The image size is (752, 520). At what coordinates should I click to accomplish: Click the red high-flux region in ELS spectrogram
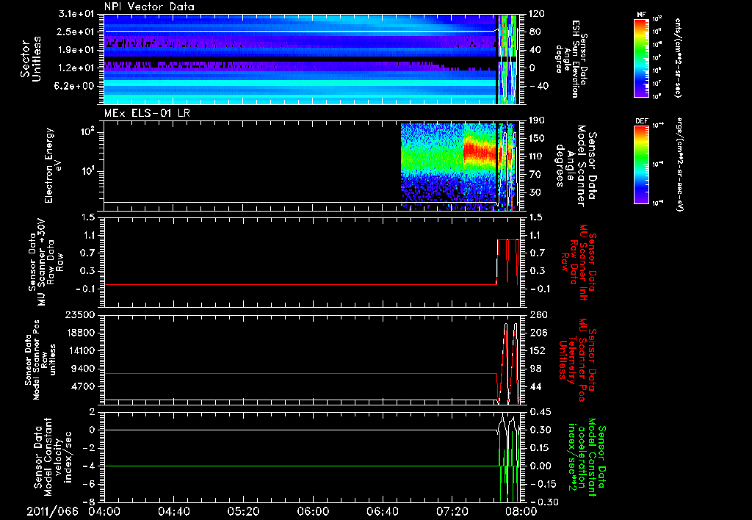[x=479, y=150]
